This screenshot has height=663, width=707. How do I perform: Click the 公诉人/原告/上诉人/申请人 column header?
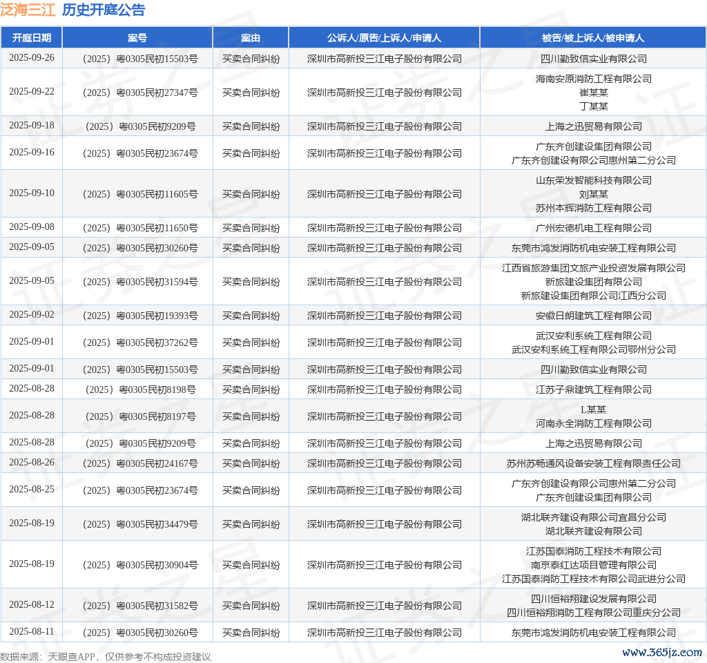click(384, 38)
